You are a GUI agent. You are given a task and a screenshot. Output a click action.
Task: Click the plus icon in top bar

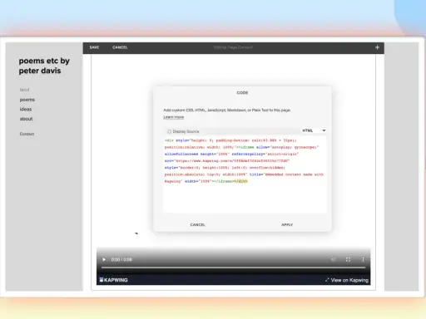pos(377,47)
